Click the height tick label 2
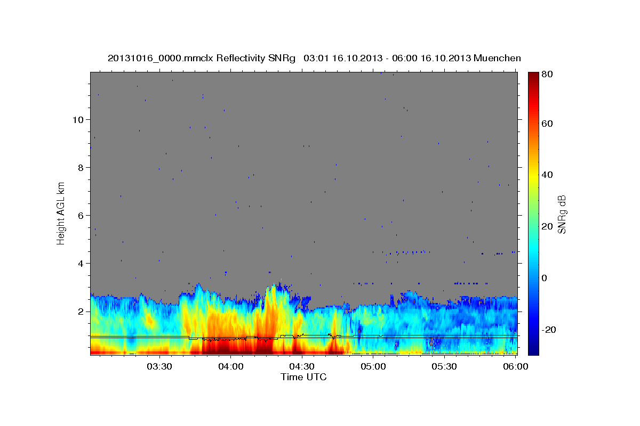The width and height of the screenshot is (640, 426). click(80, 311)
